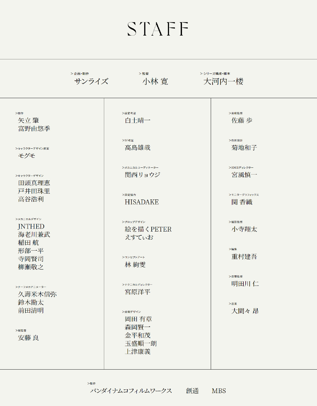Viewport: 317px width, 406px height.
Task: Click technical director 宮原洋平
Action: [x=138, y=292]
